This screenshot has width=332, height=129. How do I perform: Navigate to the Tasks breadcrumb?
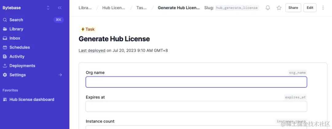(x=141, y=8)
